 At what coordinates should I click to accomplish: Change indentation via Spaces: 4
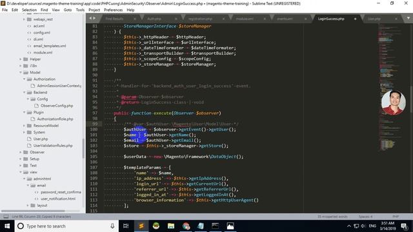pyautogui.click(x=365, y=217)
